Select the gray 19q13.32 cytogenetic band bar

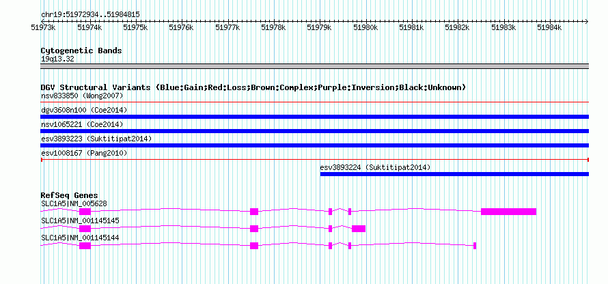tap(314, 66)
